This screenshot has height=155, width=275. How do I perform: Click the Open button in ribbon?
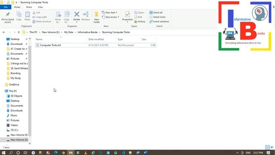click(x=140, y=12)
